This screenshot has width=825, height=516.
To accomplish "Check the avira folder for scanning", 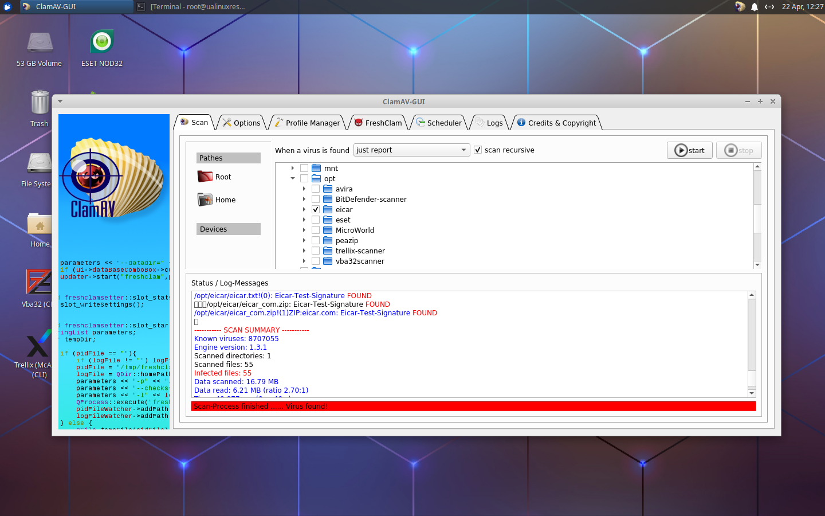I will (x=316, y=189).
